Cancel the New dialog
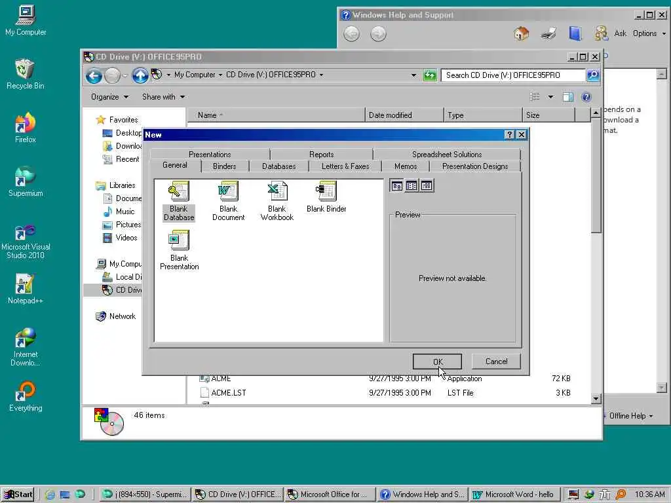Screen dimensions: 671x503 coord(496,362)
